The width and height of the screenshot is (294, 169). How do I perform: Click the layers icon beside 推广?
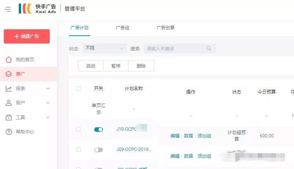9,74
